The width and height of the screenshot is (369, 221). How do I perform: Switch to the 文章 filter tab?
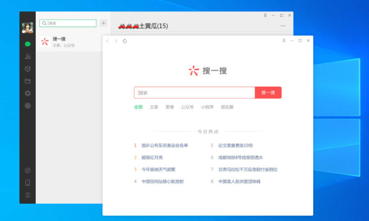pyautogui.click(x=154, y=107)
